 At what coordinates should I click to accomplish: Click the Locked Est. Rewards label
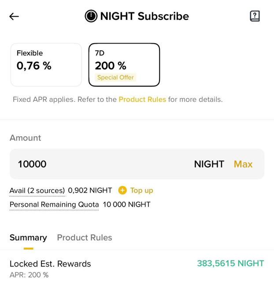[50, 264]
